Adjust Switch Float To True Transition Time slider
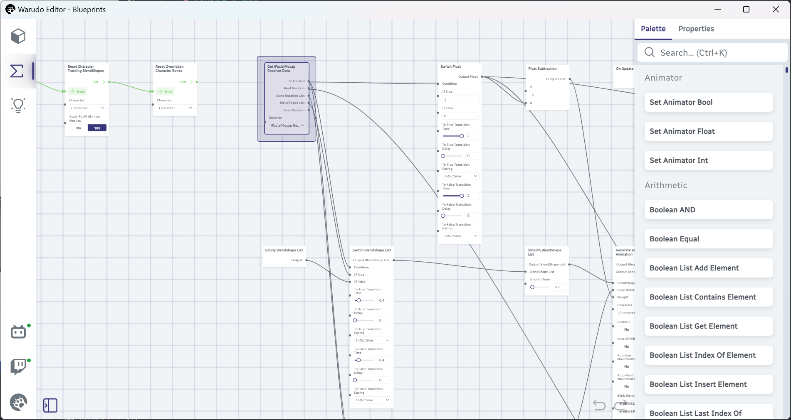This screenshot has height=420, width=791. click(453, 136)
